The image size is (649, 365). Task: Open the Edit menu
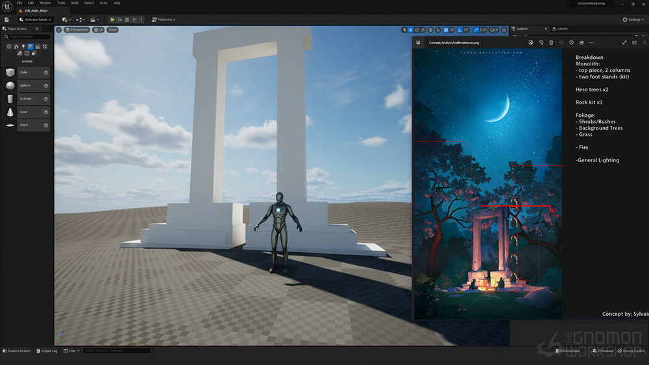click(x=31, y=3)
